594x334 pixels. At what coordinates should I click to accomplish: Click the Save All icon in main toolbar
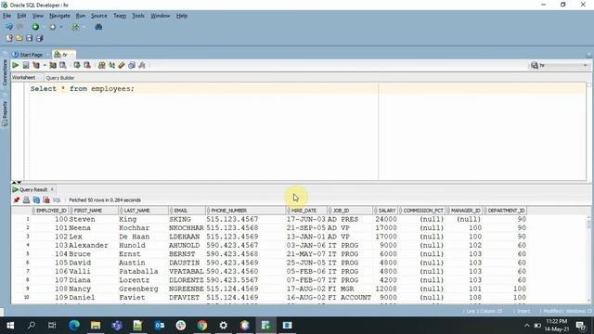(x=39, y=38)
